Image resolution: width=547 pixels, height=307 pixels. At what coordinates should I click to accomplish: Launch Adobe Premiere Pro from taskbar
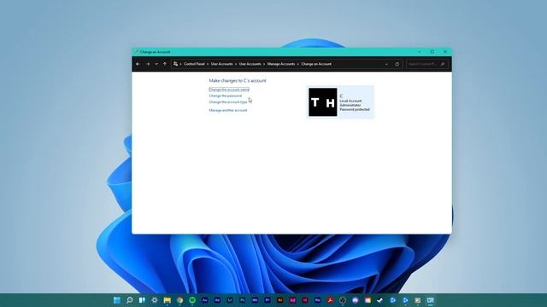(x=268, y=300)
